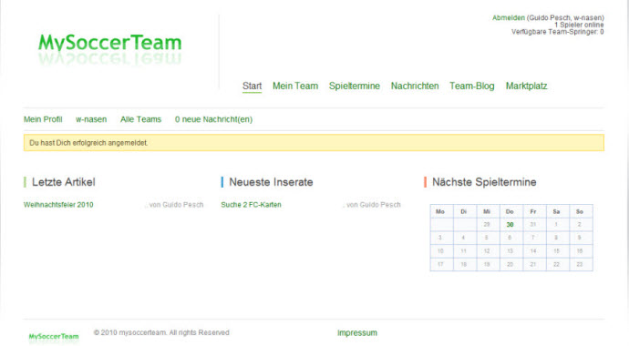Click the success message 'Du hast Dich erfolgreich angemeldet'
This screenshot has width=629, height=346.
314,143
